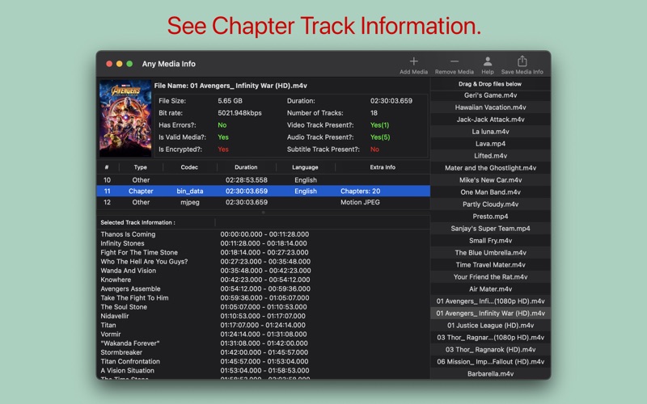Select Small Fry.m4v
This screenshot has height=404, width=647.
pyautogui.click(x=490, y=241)
